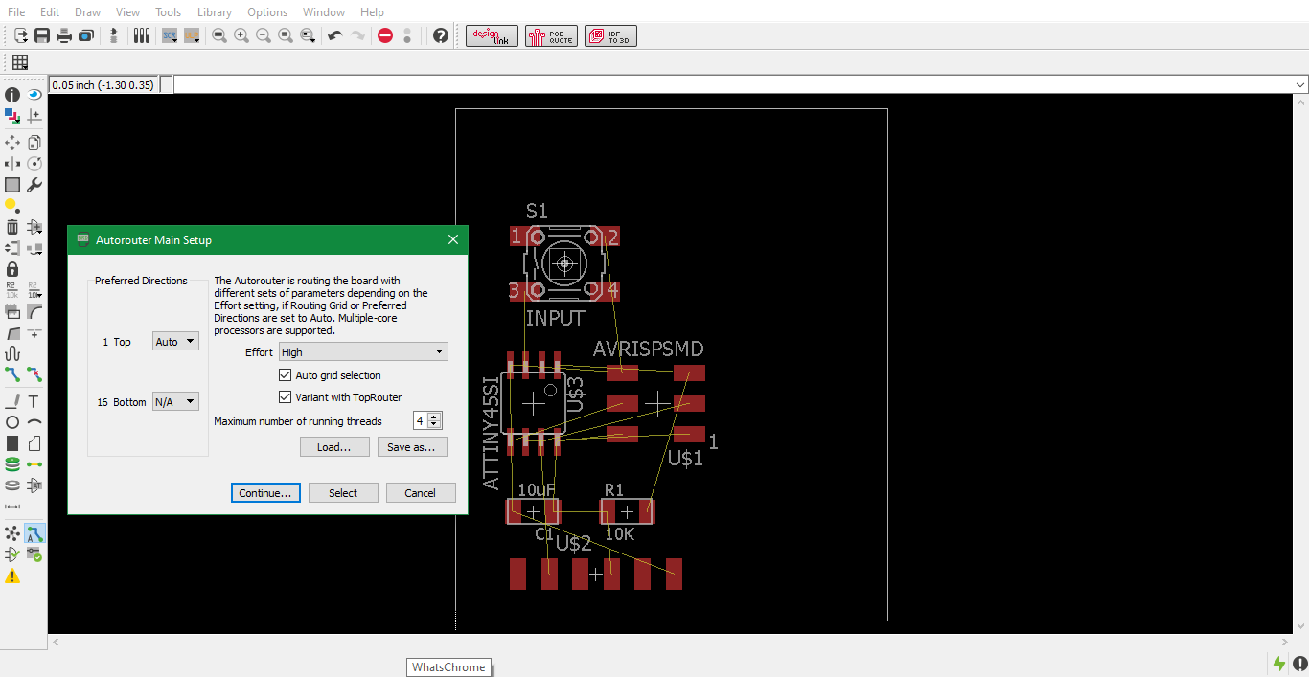1309x677 pixels.
Task: Select the Meander tool
Action: (11, 353)
